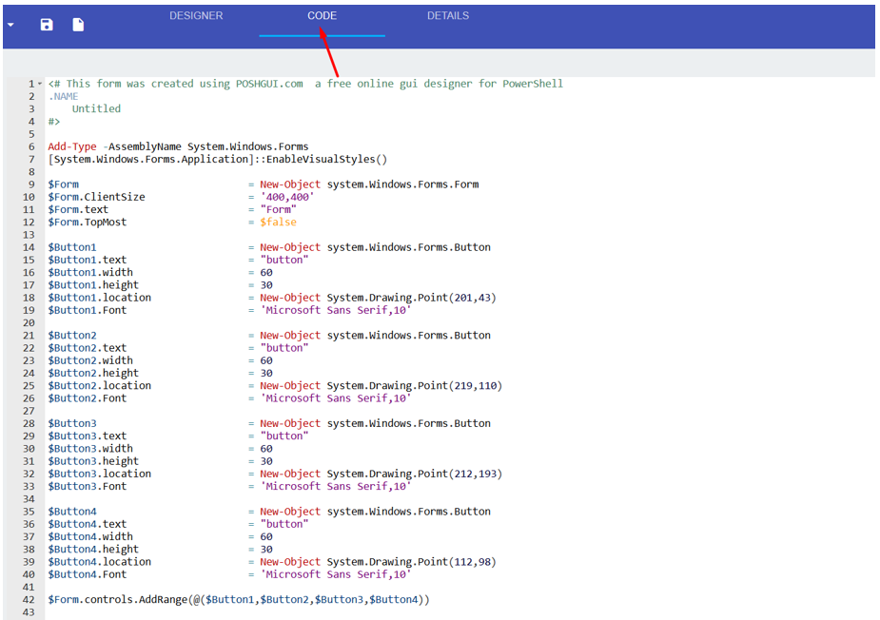Viewport: 880px width, 620px height.
Task: Switch to the DESIGNER tab
Action: coord(196,15)
